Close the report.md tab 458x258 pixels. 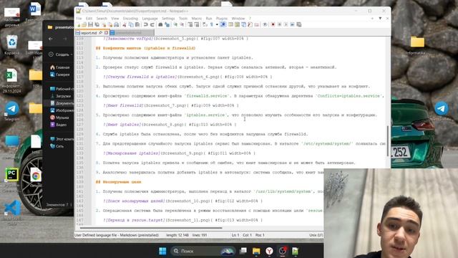click(106, 33)
